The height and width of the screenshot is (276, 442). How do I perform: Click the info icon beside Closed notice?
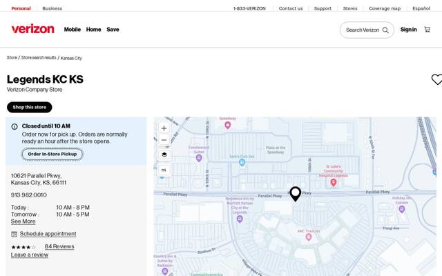15,126
